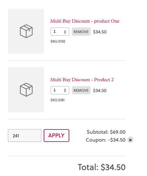Decrease Product 2 quantity using down arrow
The height and width of the screenshot is (176, 147).
pyautogui.click(x=65, y=91)
